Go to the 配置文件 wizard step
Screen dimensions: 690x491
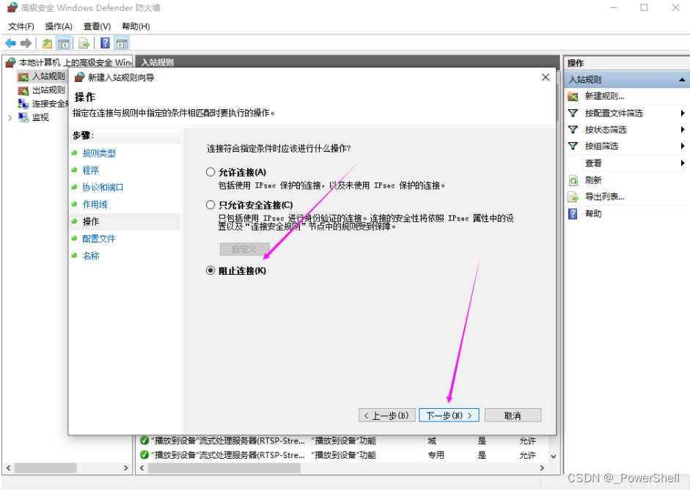click(99, 239)
